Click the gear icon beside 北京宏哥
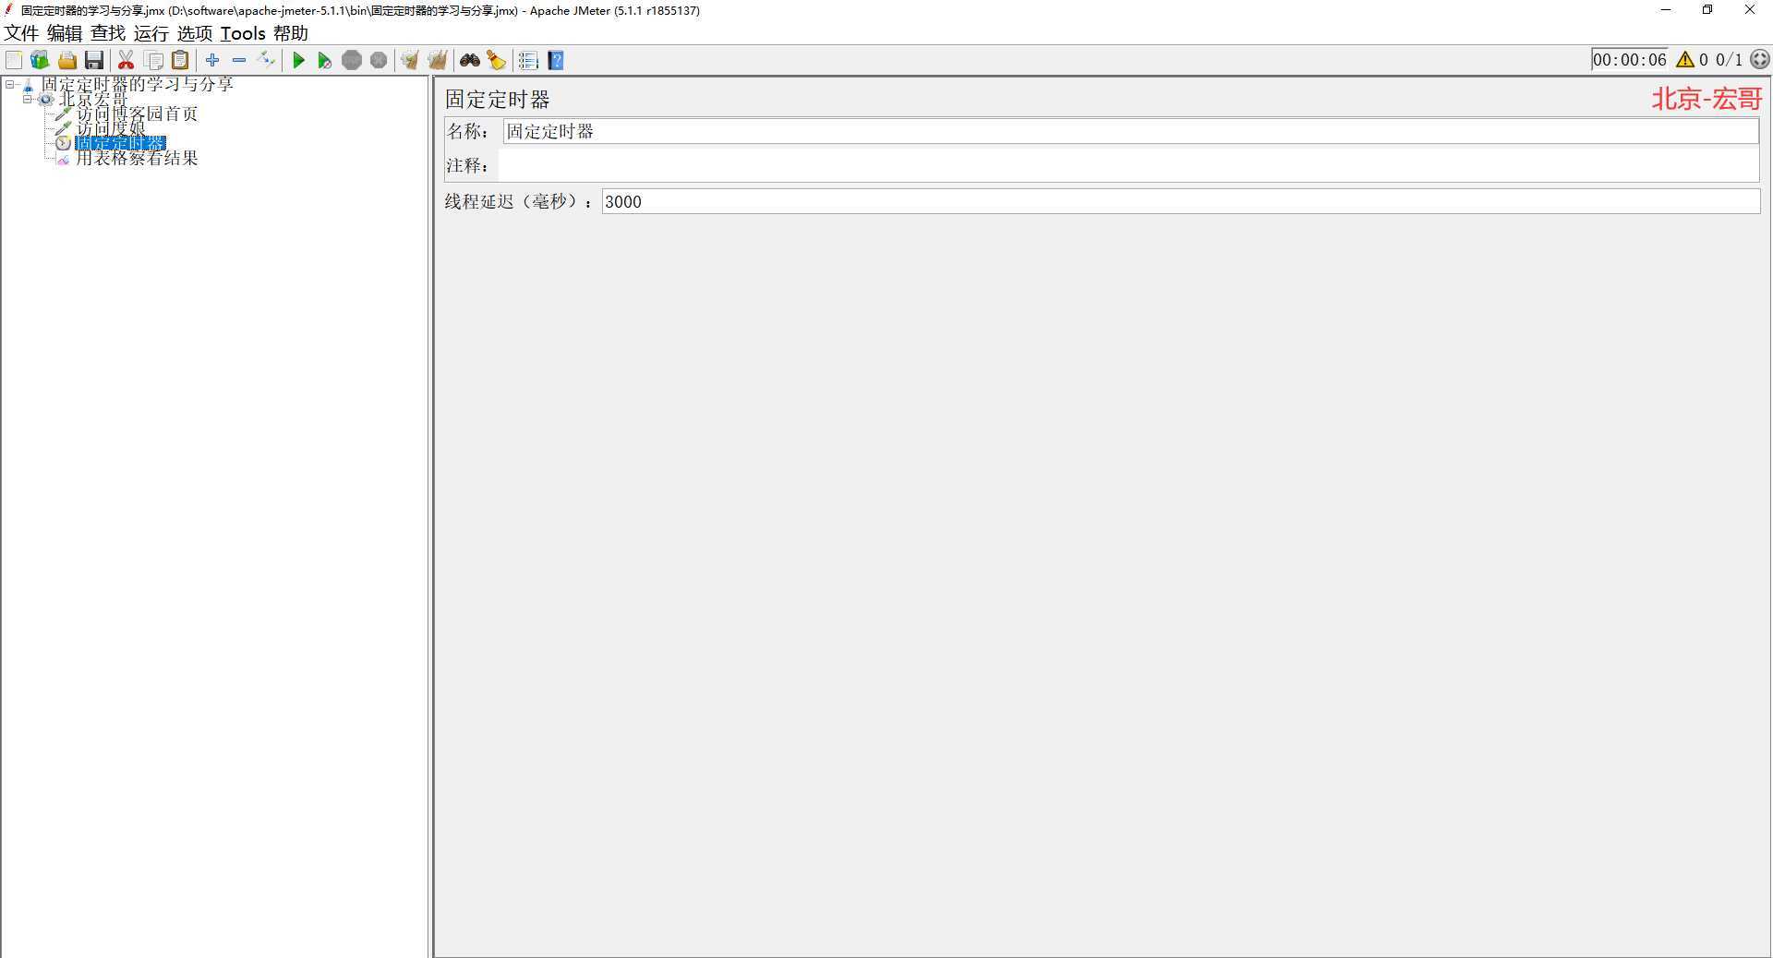 pos(45,100)
